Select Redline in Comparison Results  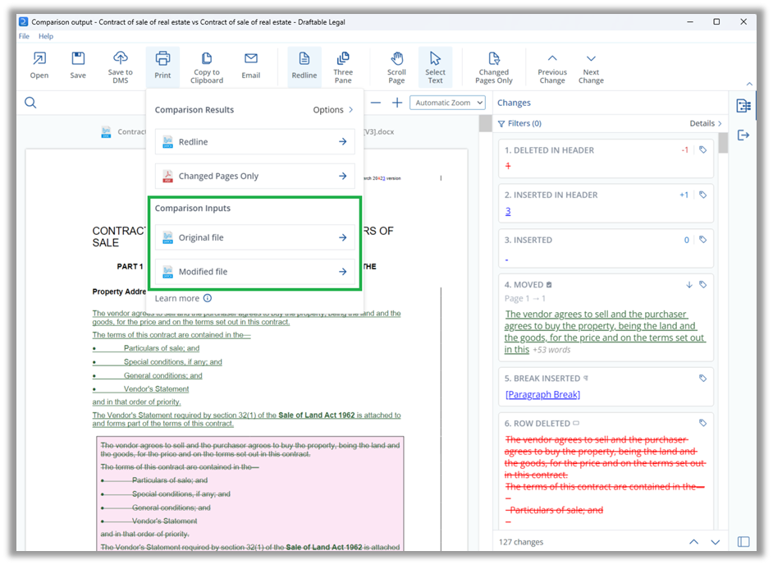[x=255, y=141]
